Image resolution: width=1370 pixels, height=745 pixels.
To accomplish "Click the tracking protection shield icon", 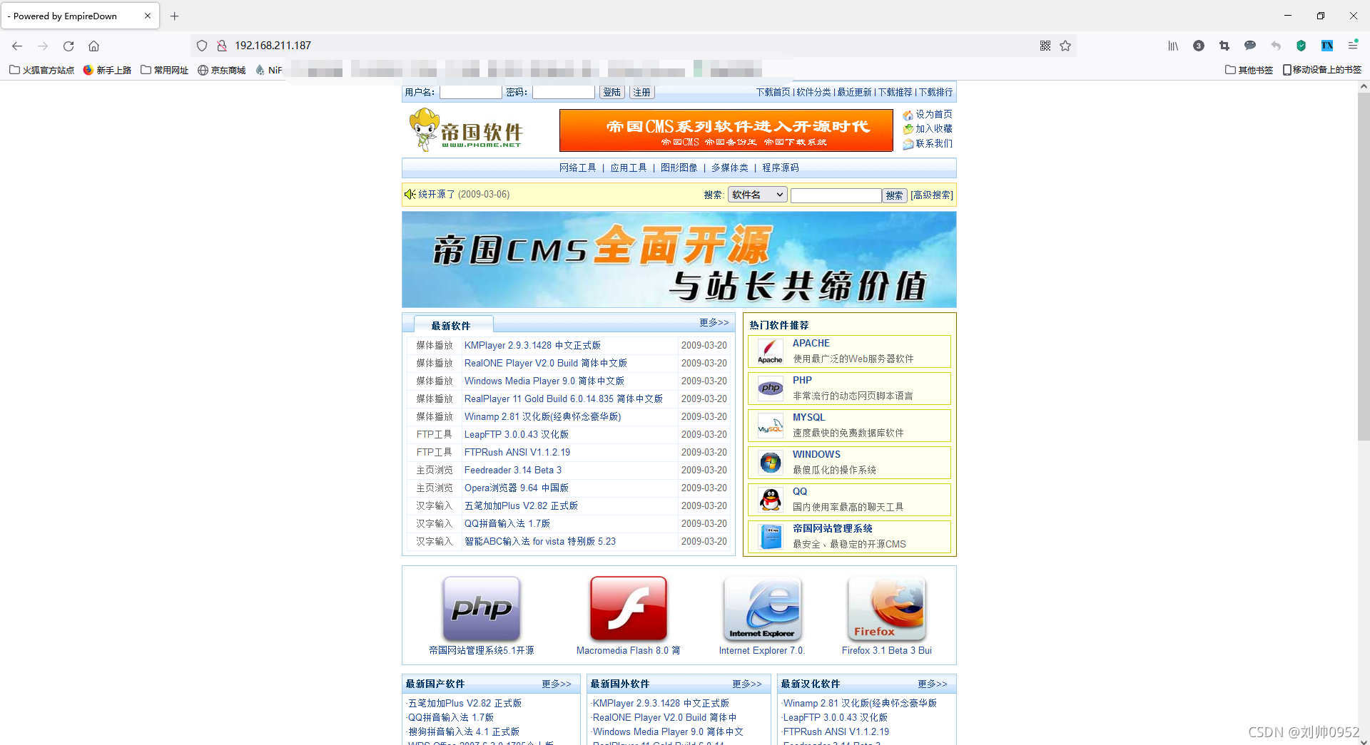I will pos(202,46).
